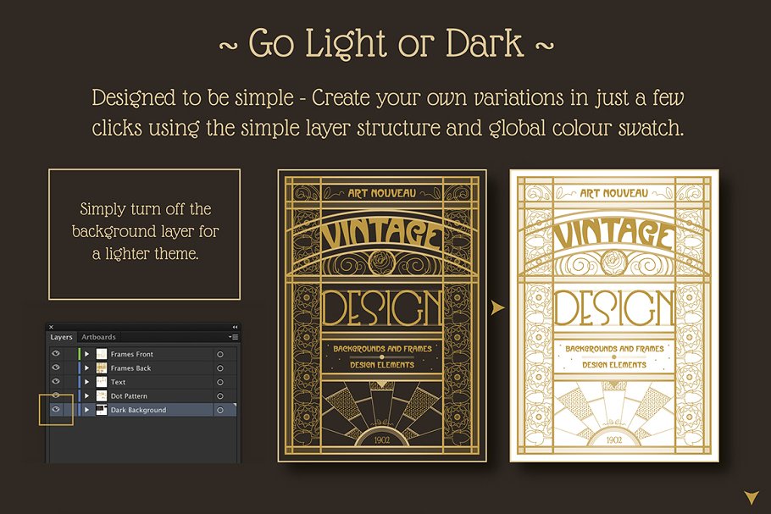The width and height of the screenshot is (771, 514).
Task: Click the Frames Back layer thumbnail
Action: [x=101, y=368]
